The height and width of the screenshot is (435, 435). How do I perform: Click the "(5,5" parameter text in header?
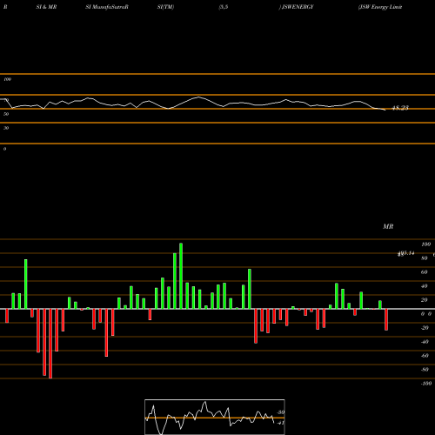[x=224, y=7]
